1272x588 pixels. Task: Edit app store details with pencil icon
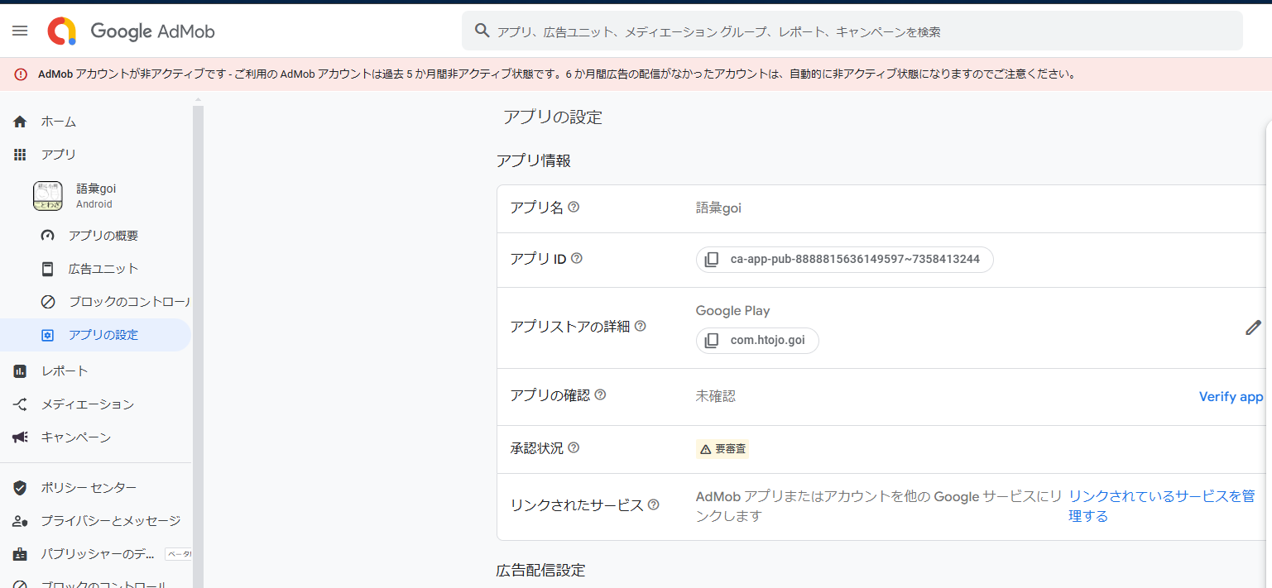pos(1253,327)
